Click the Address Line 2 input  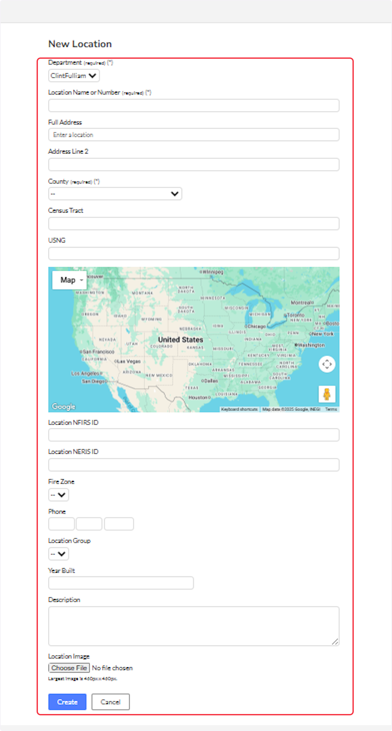point(194,165)
